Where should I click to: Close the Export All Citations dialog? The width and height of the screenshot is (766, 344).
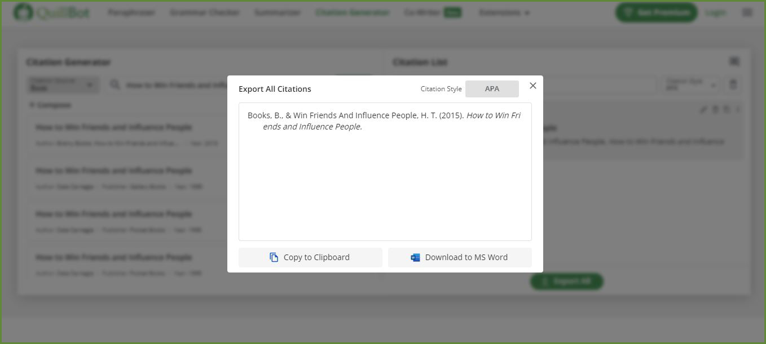pos(533,86)
